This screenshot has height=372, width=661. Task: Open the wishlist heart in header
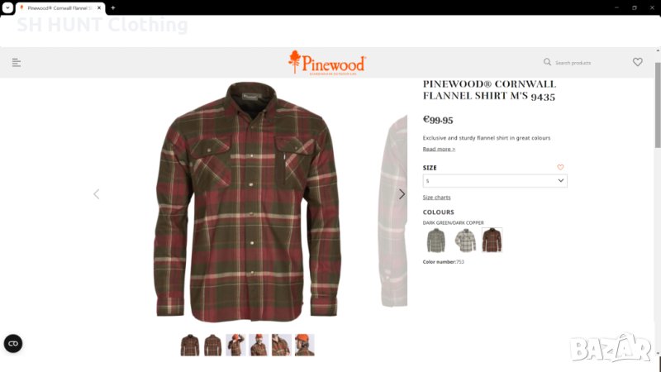(x=637, y=62)
